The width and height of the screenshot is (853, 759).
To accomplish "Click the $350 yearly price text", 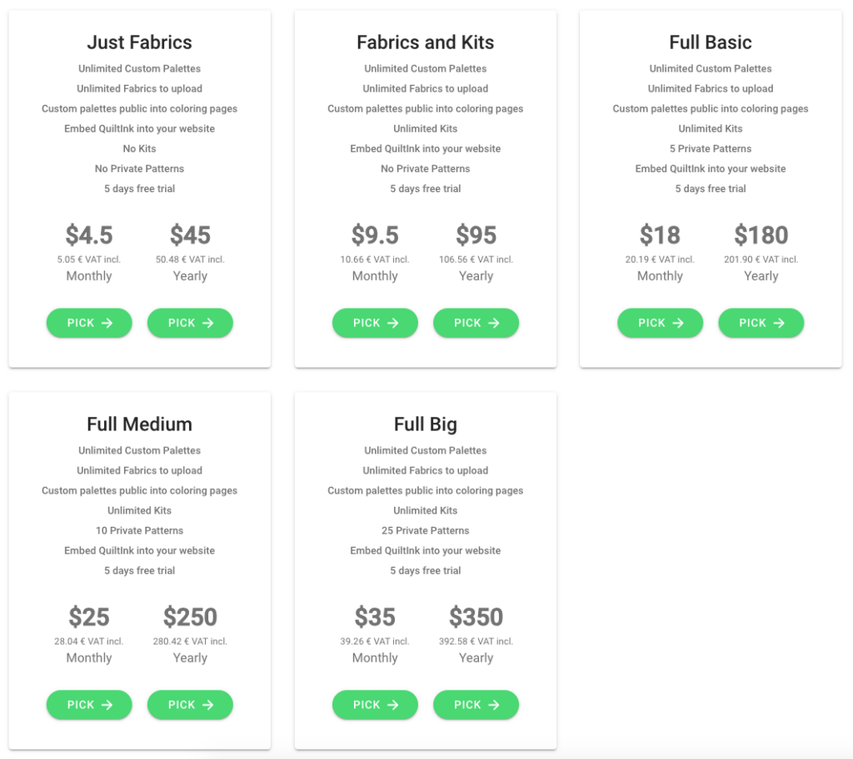I will [476, 617].
